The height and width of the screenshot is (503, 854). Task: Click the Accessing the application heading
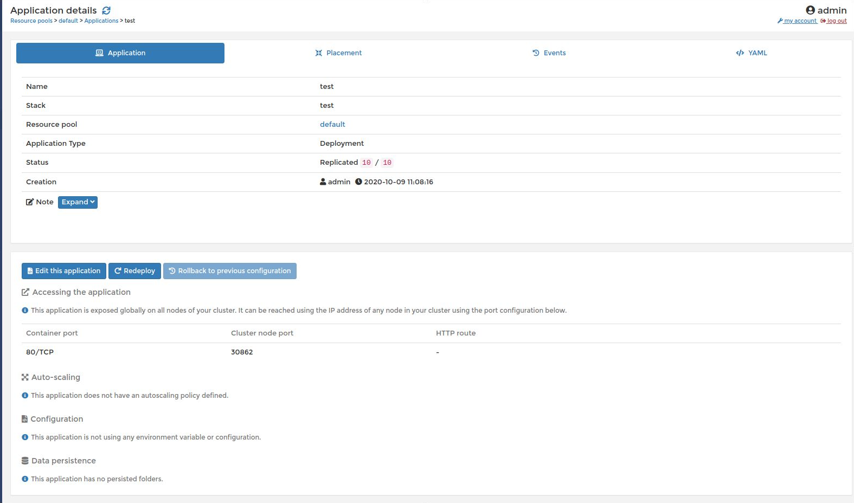click(81, 292)
